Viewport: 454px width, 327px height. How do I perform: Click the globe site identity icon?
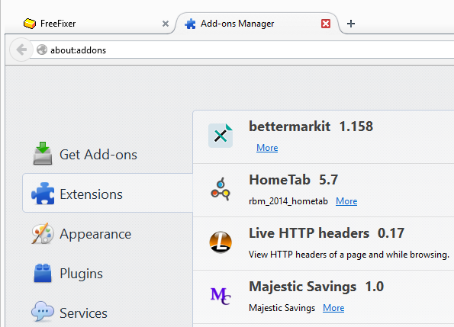(x=42, y=50)
